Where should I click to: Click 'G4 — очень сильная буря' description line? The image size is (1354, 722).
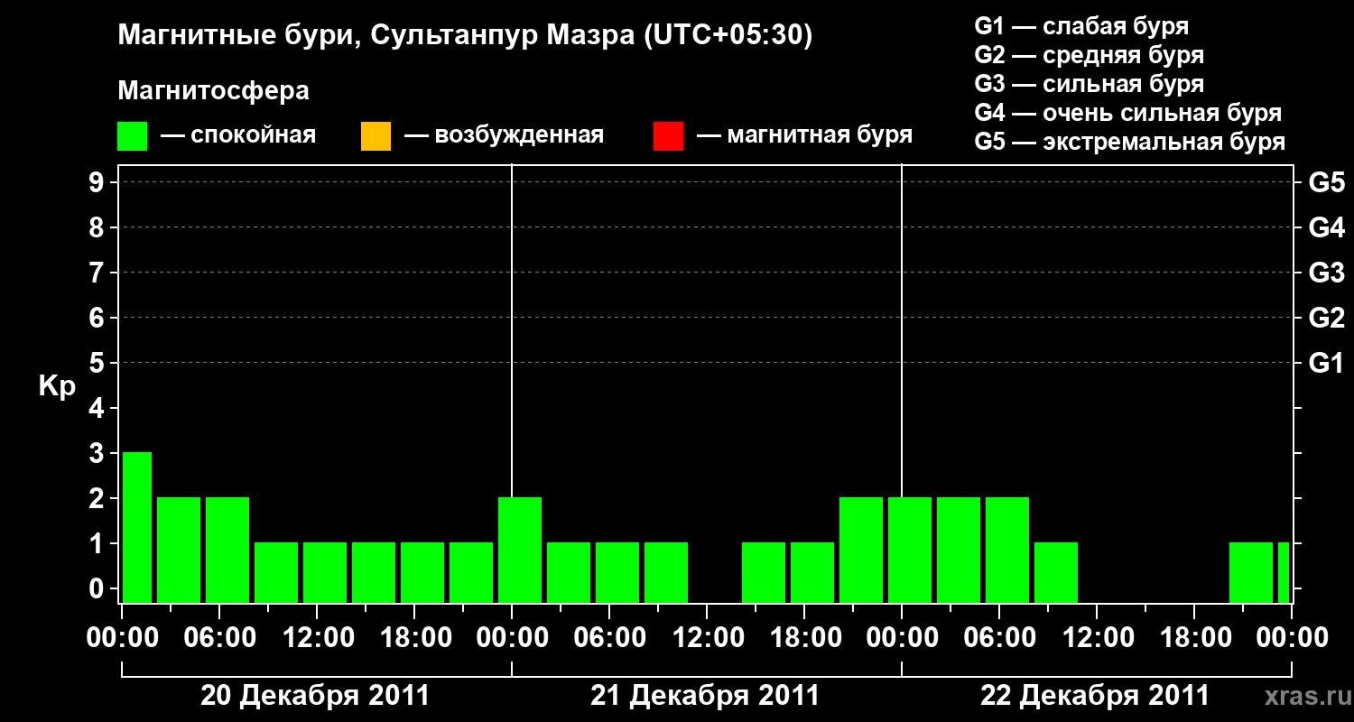(1128, 113)
